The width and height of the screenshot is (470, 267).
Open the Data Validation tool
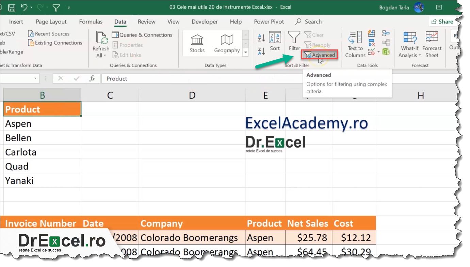click(371, 51)
